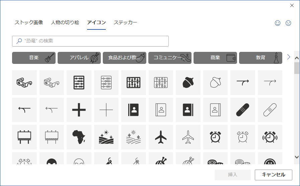Pick the filled vertical abacus icon
300x186 pixels.
click(x=79, y=83)
